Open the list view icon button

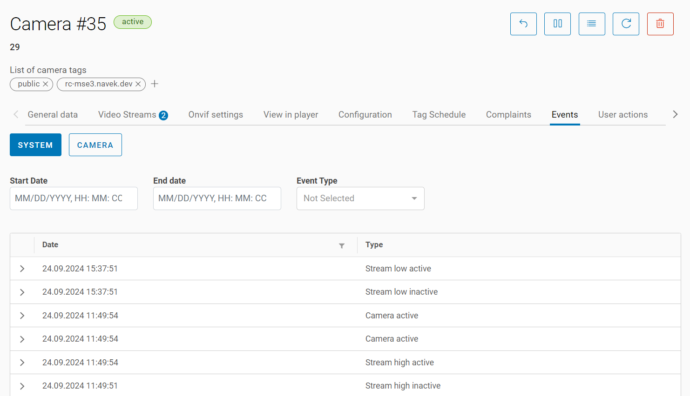click(x=591, y=24)
